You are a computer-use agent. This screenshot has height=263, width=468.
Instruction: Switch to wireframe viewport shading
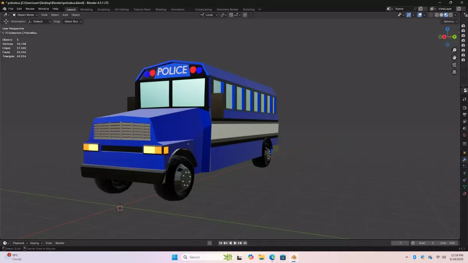click(x=437, y=15)
